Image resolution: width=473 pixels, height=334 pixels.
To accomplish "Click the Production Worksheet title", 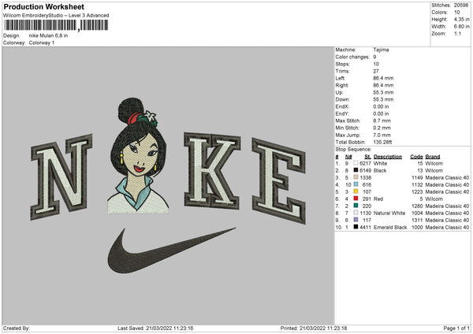I will [43, 7].
